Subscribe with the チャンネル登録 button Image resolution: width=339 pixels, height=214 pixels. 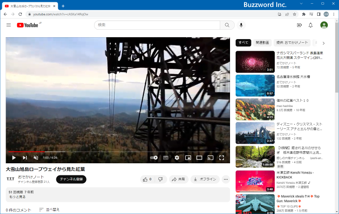[x=71, y=179]
